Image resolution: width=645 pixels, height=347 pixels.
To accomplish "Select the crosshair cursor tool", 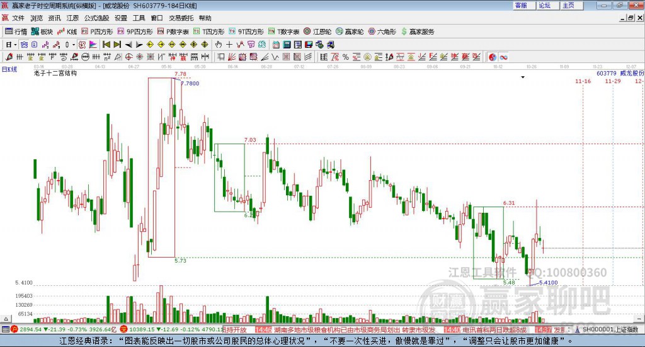I will [229, 45].
